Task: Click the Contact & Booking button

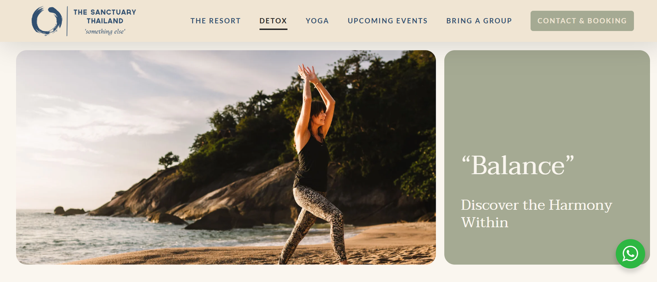Action: pyautogui.click(x=582, y=21)
